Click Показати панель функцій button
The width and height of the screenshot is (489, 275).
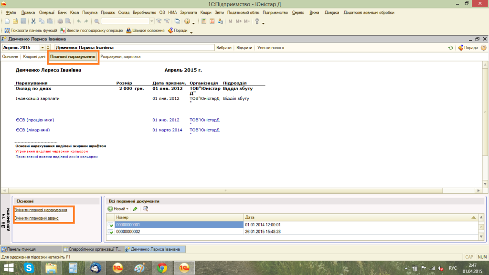click(x=31, y=31)
